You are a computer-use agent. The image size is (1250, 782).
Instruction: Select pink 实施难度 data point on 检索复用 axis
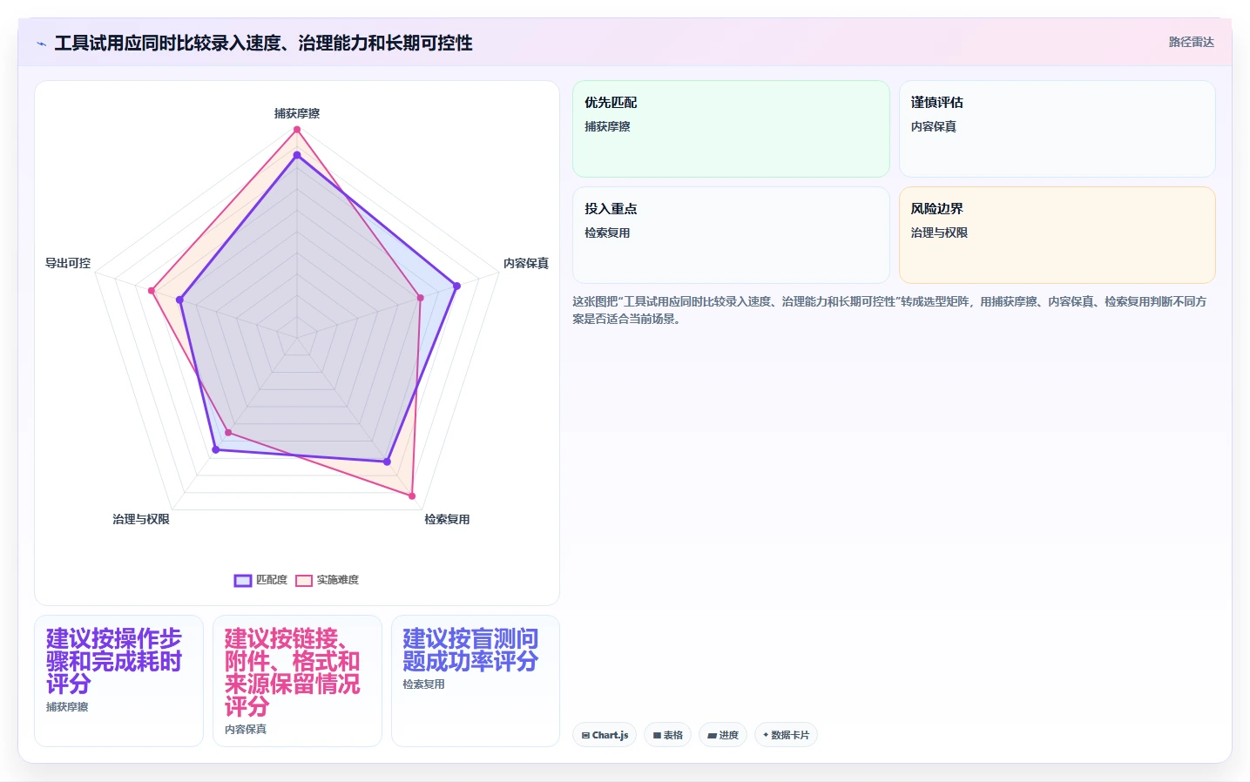pos(413,496)
